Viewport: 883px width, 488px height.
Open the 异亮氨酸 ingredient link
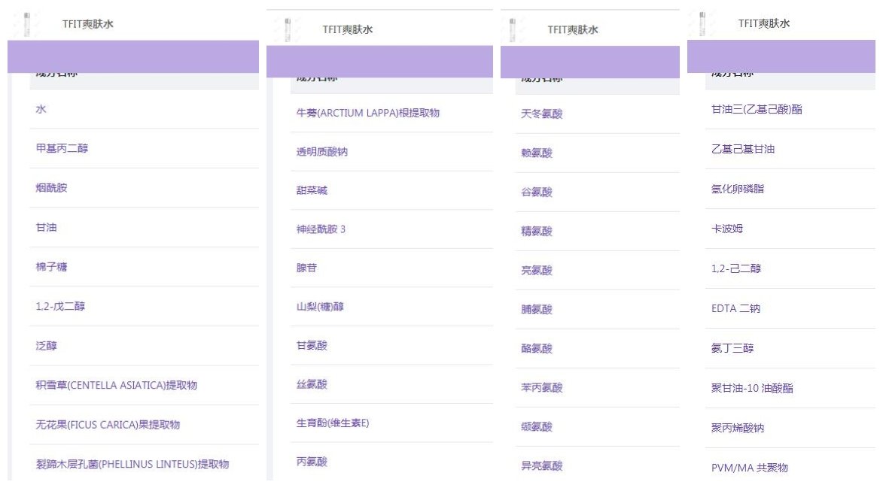(x=541, y=465)
